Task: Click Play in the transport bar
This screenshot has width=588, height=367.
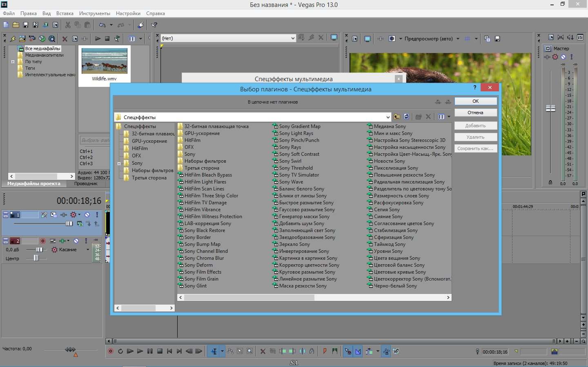Action: 140,351
